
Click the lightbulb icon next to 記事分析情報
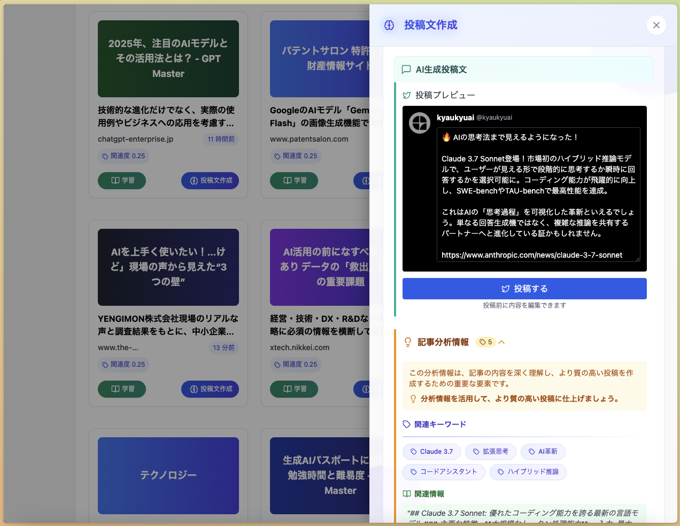(x=408, y=342)
